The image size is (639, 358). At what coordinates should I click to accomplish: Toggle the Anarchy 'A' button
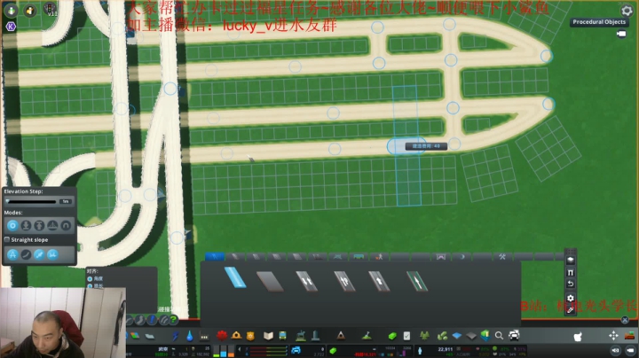(x=12, y=254)
